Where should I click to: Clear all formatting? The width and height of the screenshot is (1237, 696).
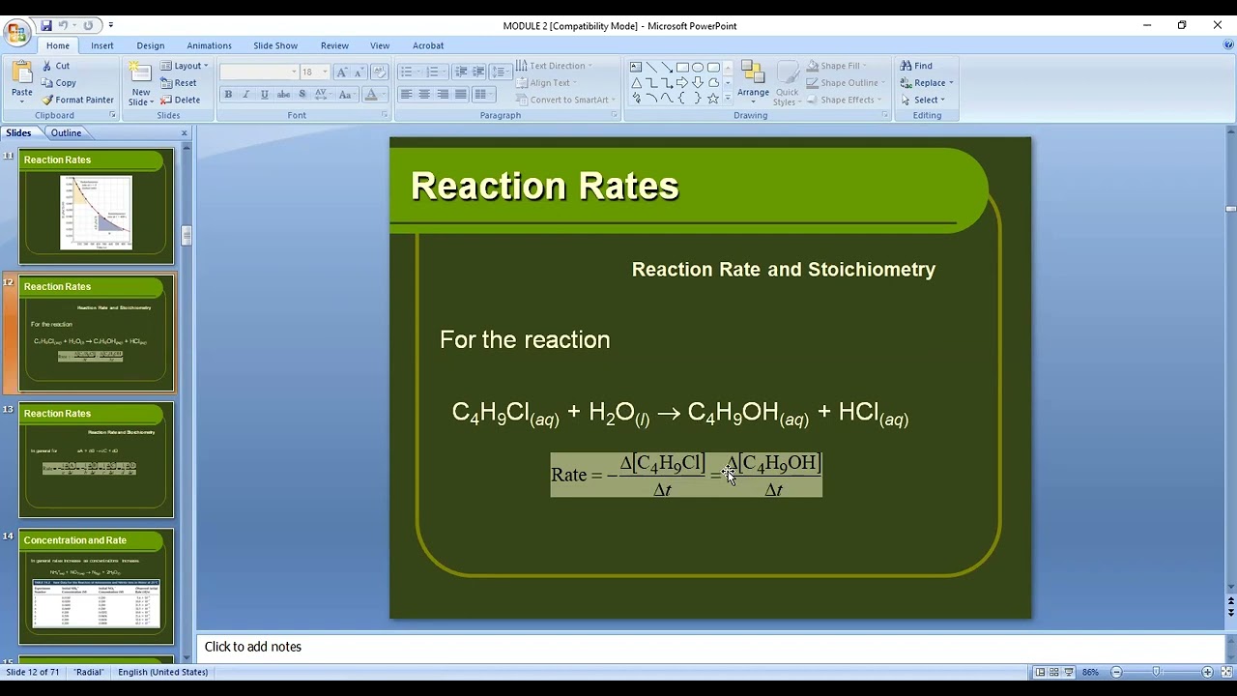(379, 72)
